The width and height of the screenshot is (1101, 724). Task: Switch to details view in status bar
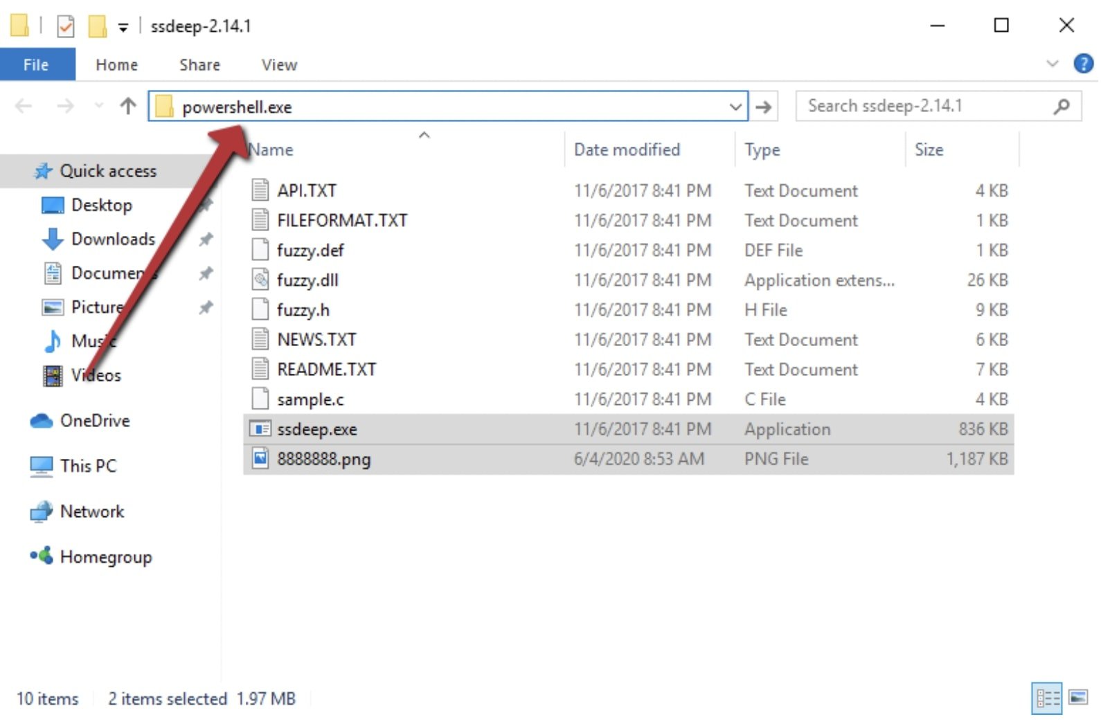pyautogui.click(x=1047, y=697)
